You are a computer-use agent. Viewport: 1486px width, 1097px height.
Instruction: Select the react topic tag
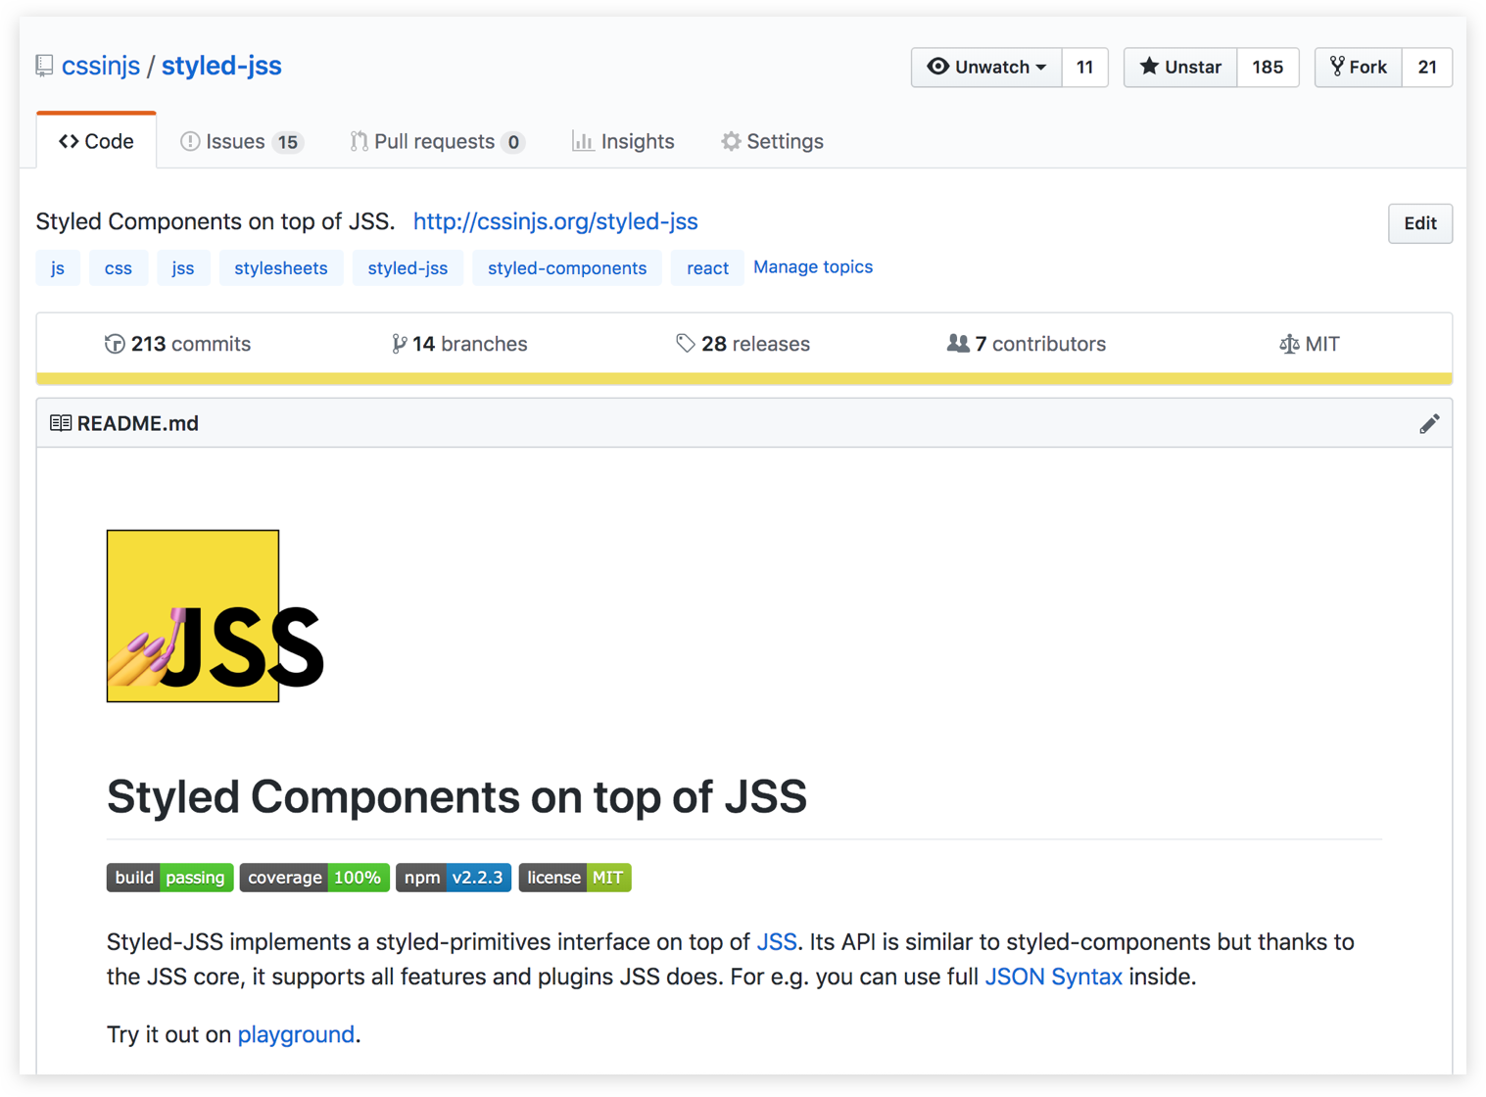(x=707, y=267)
